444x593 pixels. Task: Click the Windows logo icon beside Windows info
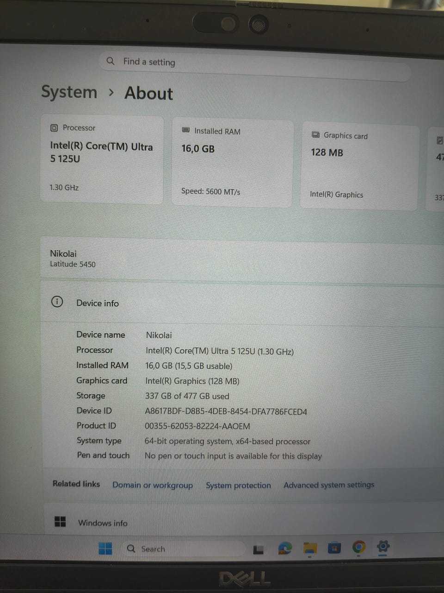click(x=60, y=522)
